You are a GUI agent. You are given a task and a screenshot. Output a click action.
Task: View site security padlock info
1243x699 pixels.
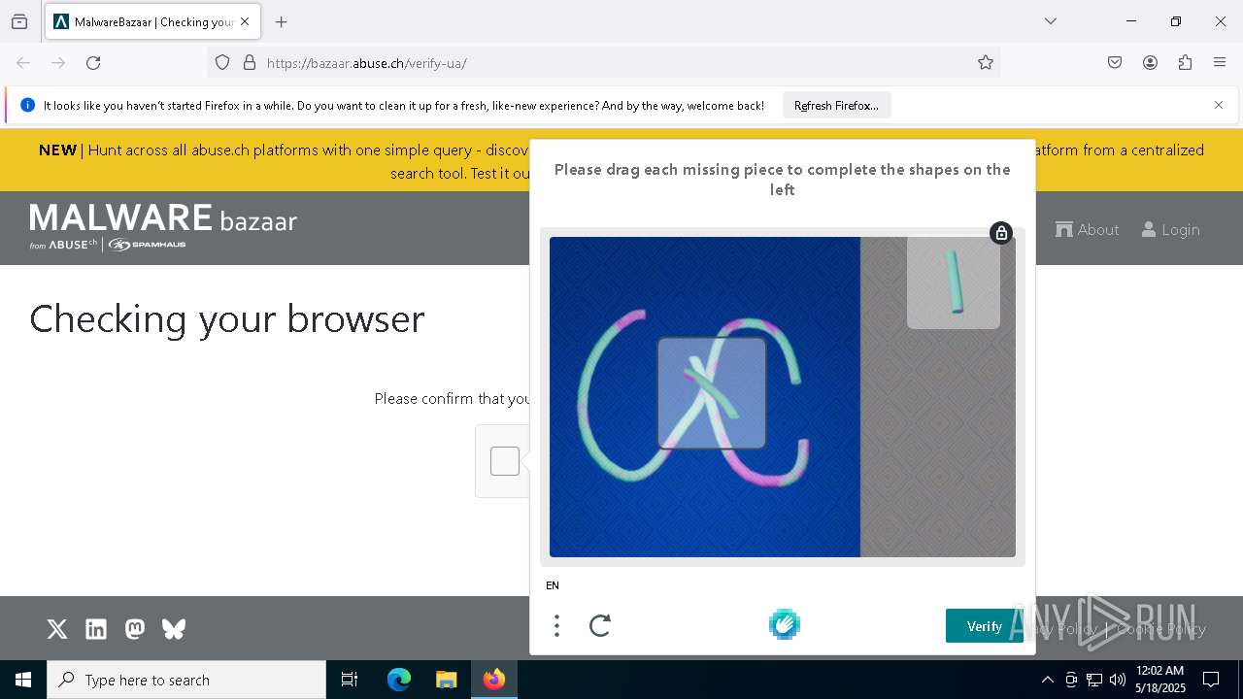[x=250, y=63]
